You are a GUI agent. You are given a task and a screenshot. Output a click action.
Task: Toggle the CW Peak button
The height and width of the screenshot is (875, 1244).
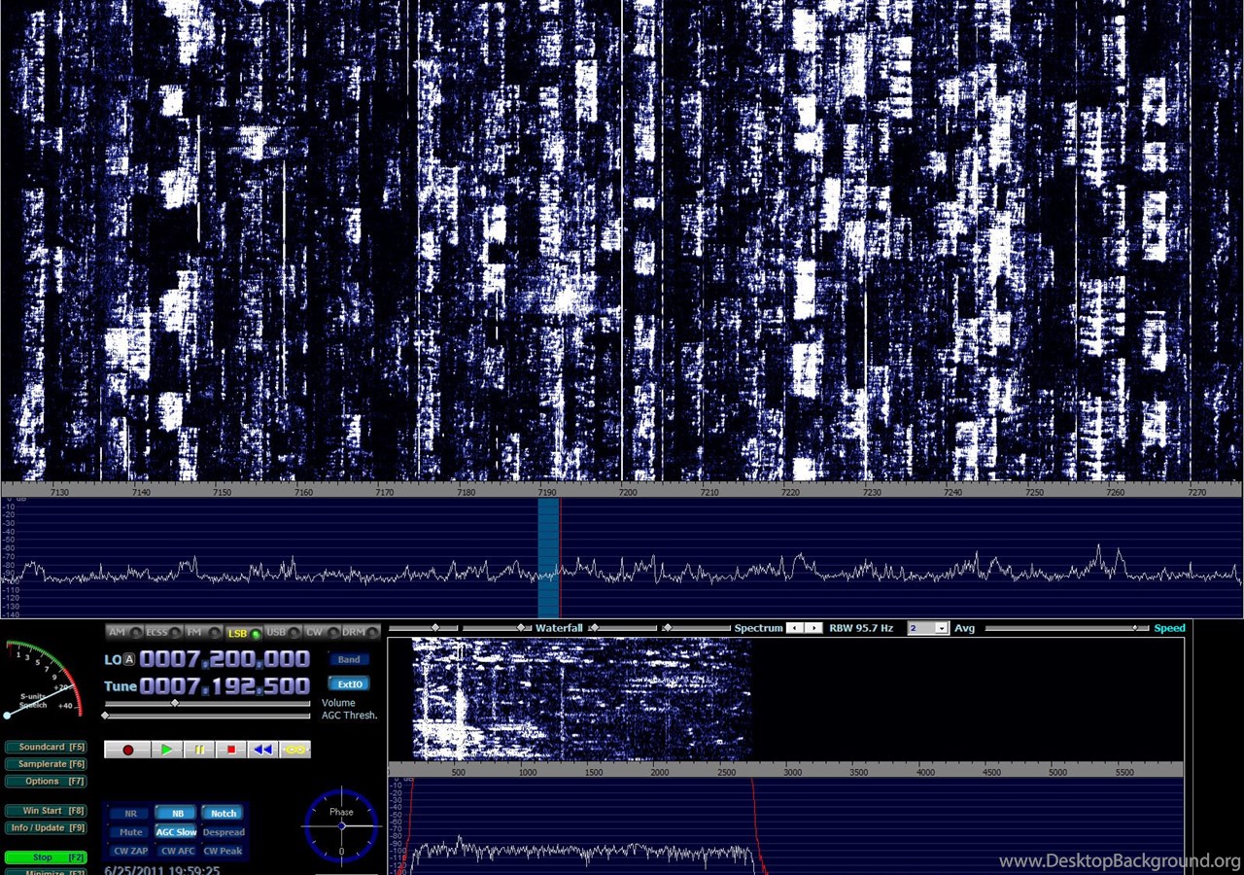tap(224, 851)
